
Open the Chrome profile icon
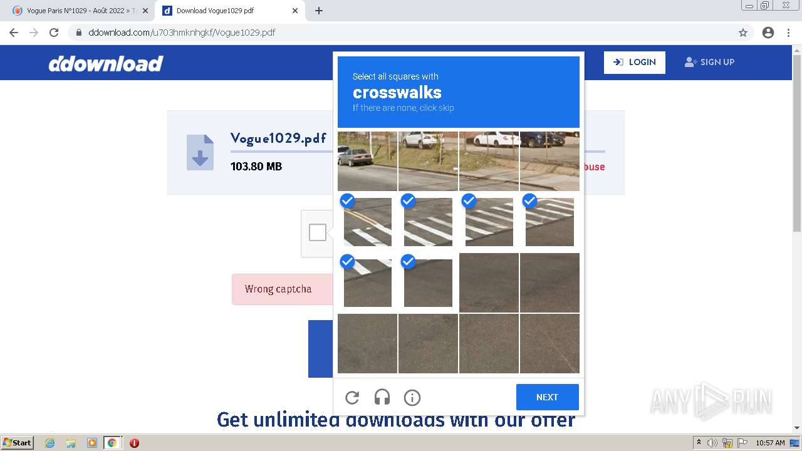point(768,33)
